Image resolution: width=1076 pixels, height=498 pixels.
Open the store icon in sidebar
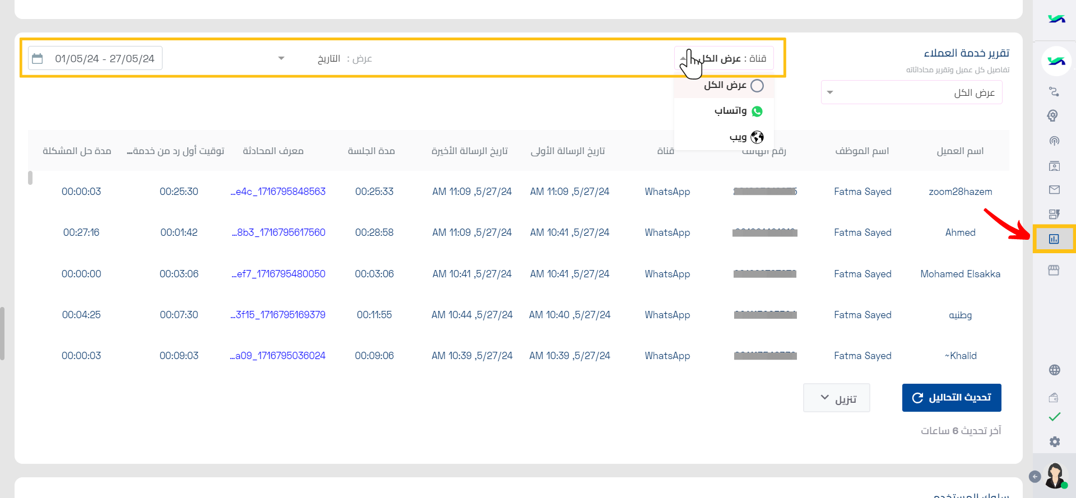point(1054,271)
